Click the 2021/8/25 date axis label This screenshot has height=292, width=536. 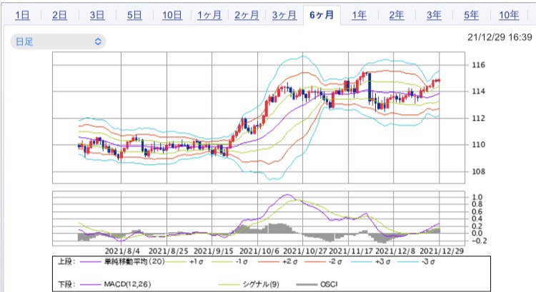(x=168, y=251)
